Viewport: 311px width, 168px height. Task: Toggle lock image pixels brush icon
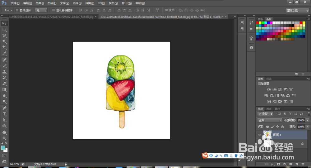tap(272, 127)
